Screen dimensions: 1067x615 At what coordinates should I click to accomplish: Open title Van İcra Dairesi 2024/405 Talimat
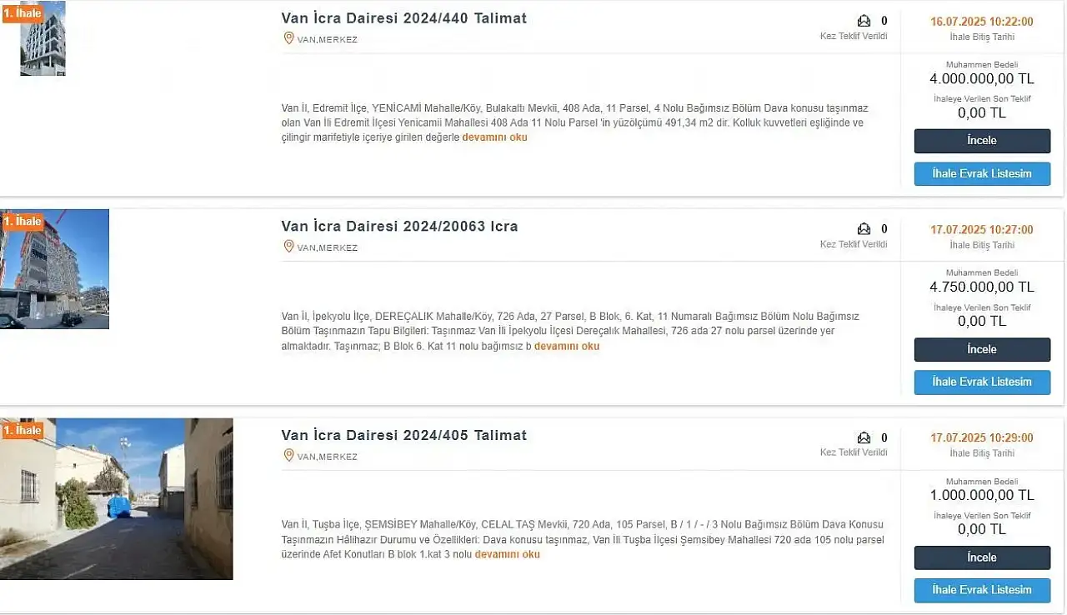click(x=404, y=435)
